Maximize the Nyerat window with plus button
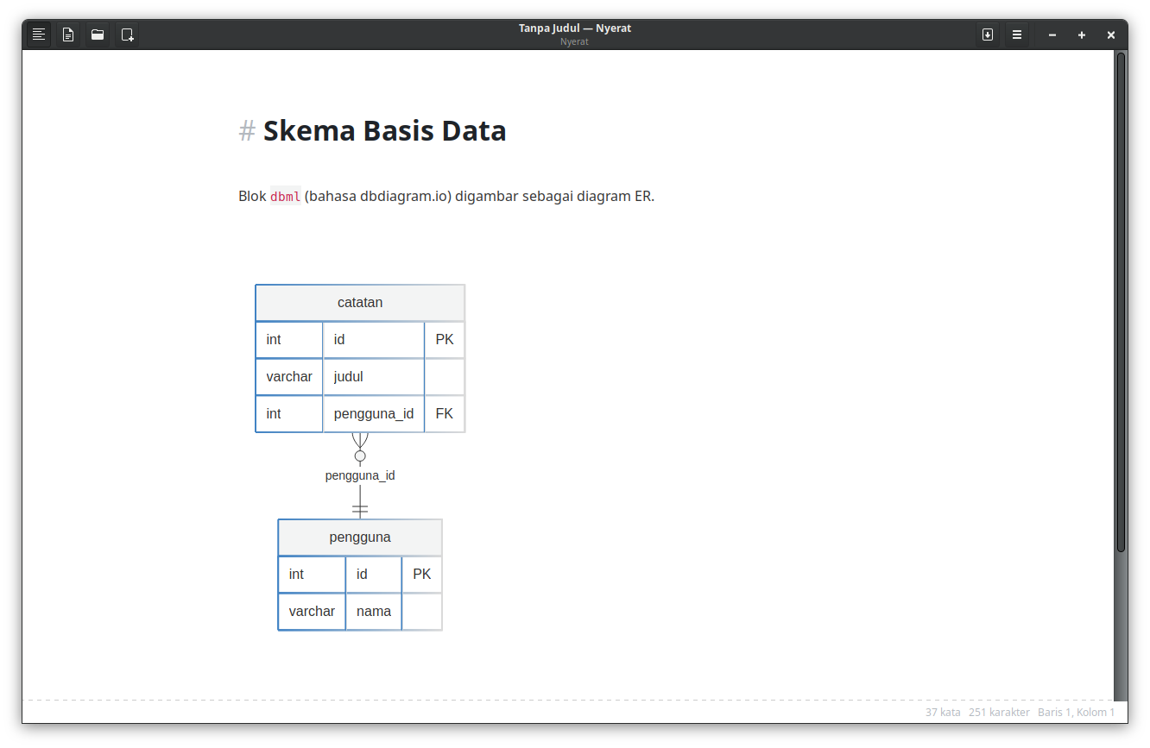Image resolution: width=1150 pixels, height=748 pixels. click(x=1082, y=35)
